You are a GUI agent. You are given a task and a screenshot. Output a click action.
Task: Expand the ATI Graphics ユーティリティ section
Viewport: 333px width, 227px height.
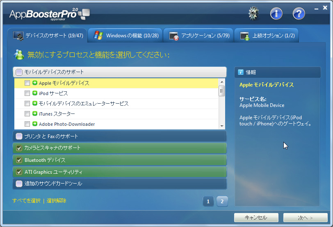(120, 172)
